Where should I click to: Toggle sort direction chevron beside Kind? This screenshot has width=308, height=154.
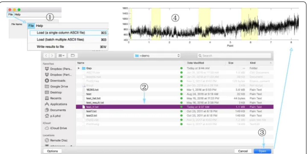271,63
